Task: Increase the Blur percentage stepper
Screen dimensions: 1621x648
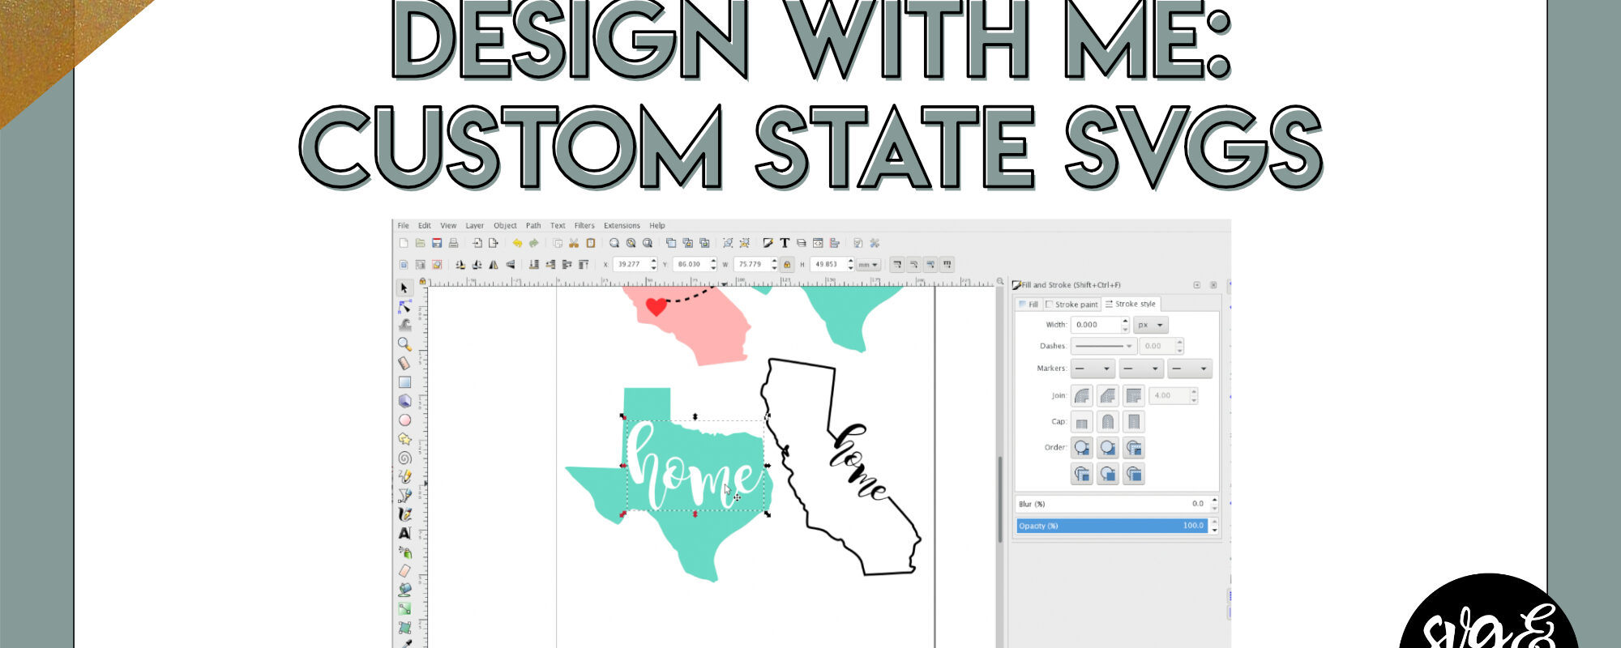Action: [x=1214, y=500]
